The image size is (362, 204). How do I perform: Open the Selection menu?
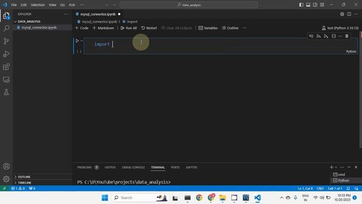click(x=37, y=5)
